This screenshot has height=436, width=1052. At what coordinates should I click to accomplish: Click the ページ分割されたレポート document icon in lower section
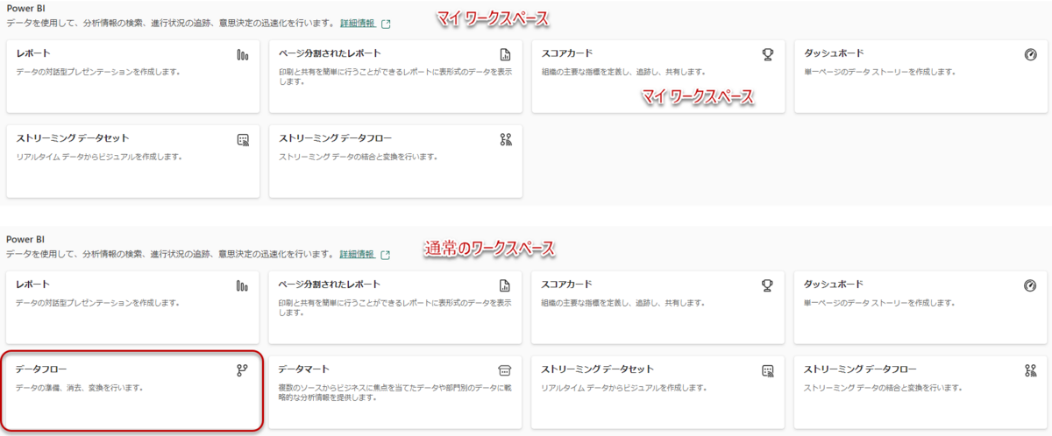[x=505, y=285]
